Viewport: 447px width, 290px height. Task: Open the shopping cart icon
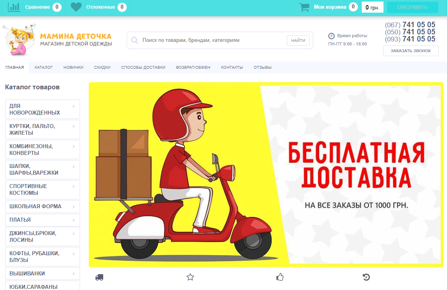pos(304,7)
